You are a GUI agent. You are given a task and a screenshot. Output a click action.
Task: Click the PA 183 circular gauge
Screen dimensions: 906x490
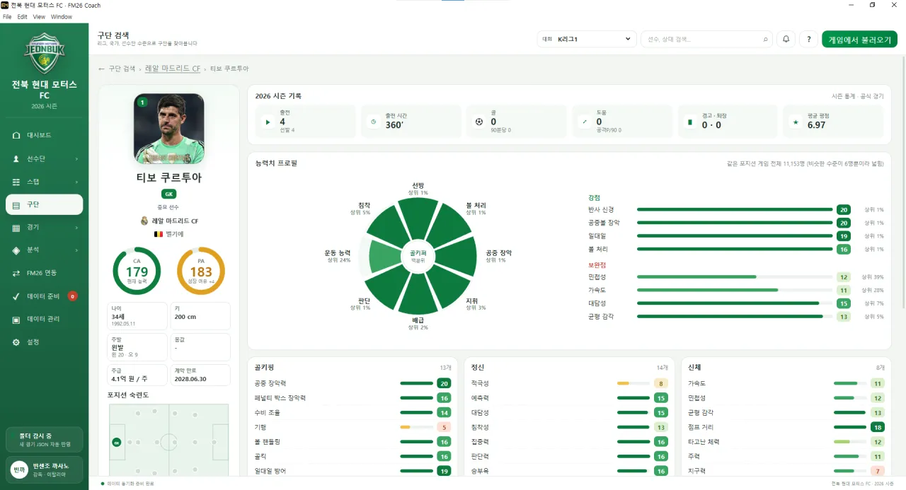click(200, 271)
